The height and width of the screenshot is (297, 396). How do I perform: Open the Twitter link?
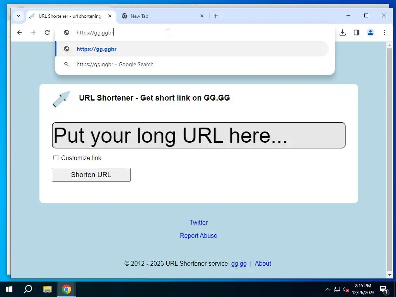[198, 222]
